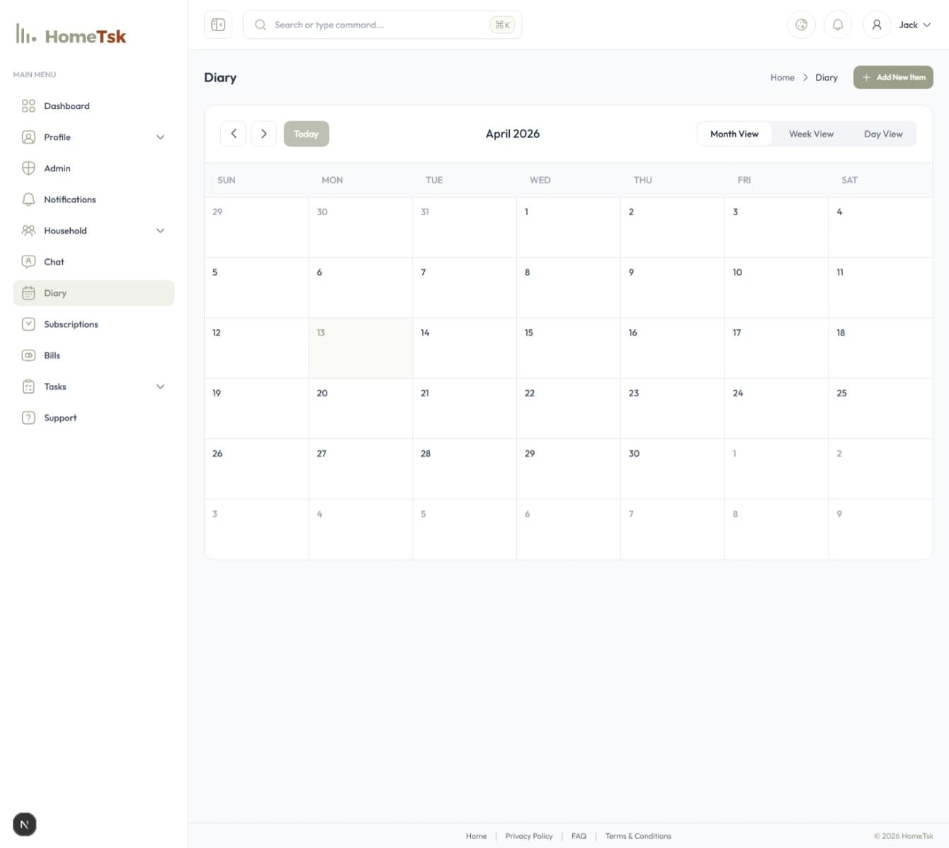Click the Chat icon in sidebar
The width and height of the screenshot is (949, 848).
[x=28, y=262]
